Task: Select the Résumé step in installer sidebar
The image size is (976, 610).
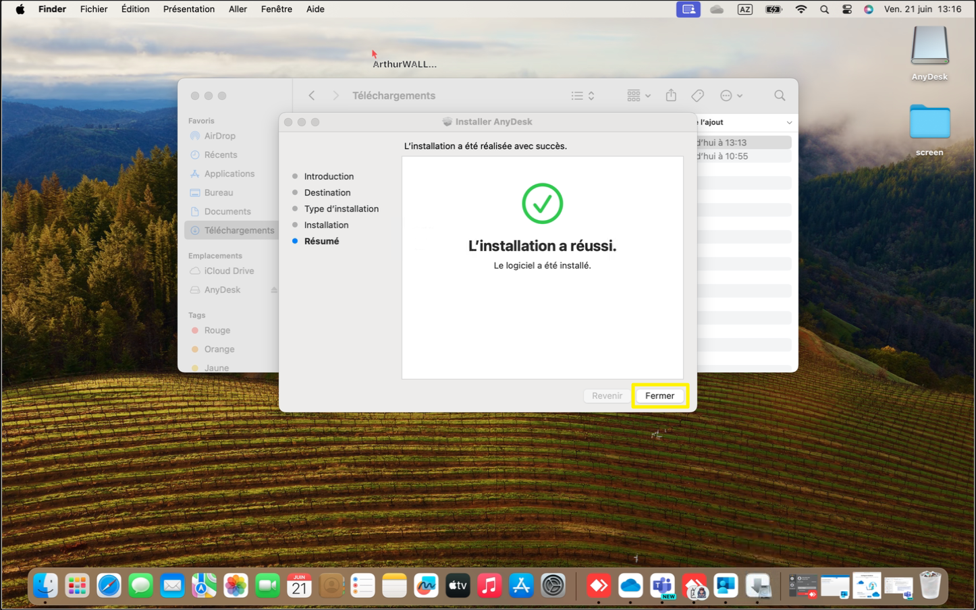Action: [321, 241]
